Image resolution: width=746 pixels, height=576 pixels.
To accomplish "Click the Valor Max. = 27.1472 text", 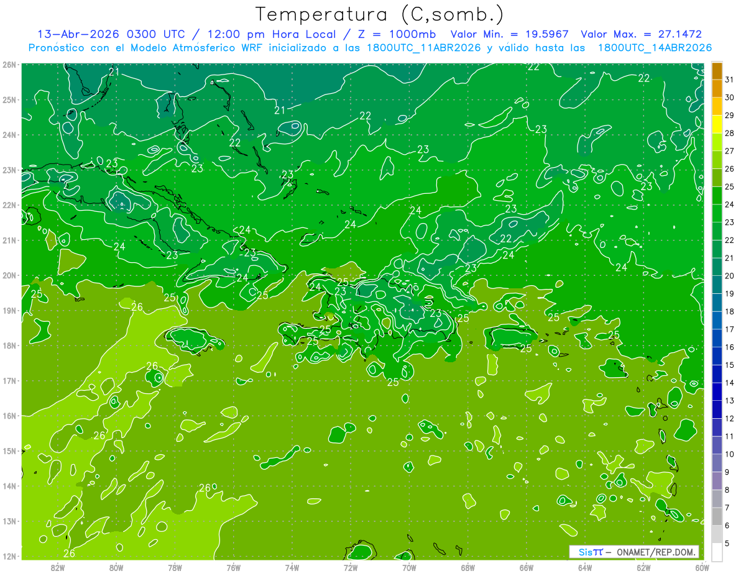I will (641, 34).
